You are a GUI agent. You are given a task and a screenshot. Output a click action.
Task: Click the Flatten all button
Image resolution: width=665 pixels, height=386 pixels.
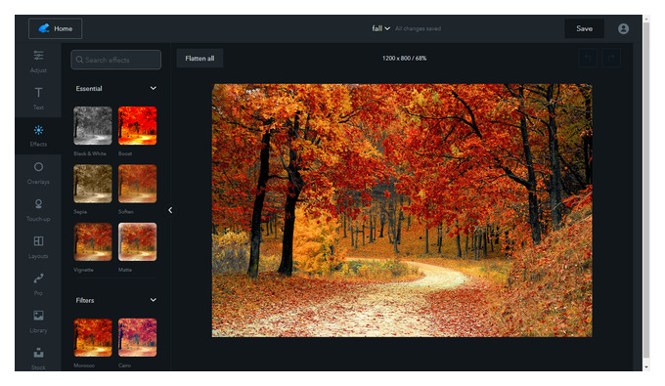(x=199, y=59)
